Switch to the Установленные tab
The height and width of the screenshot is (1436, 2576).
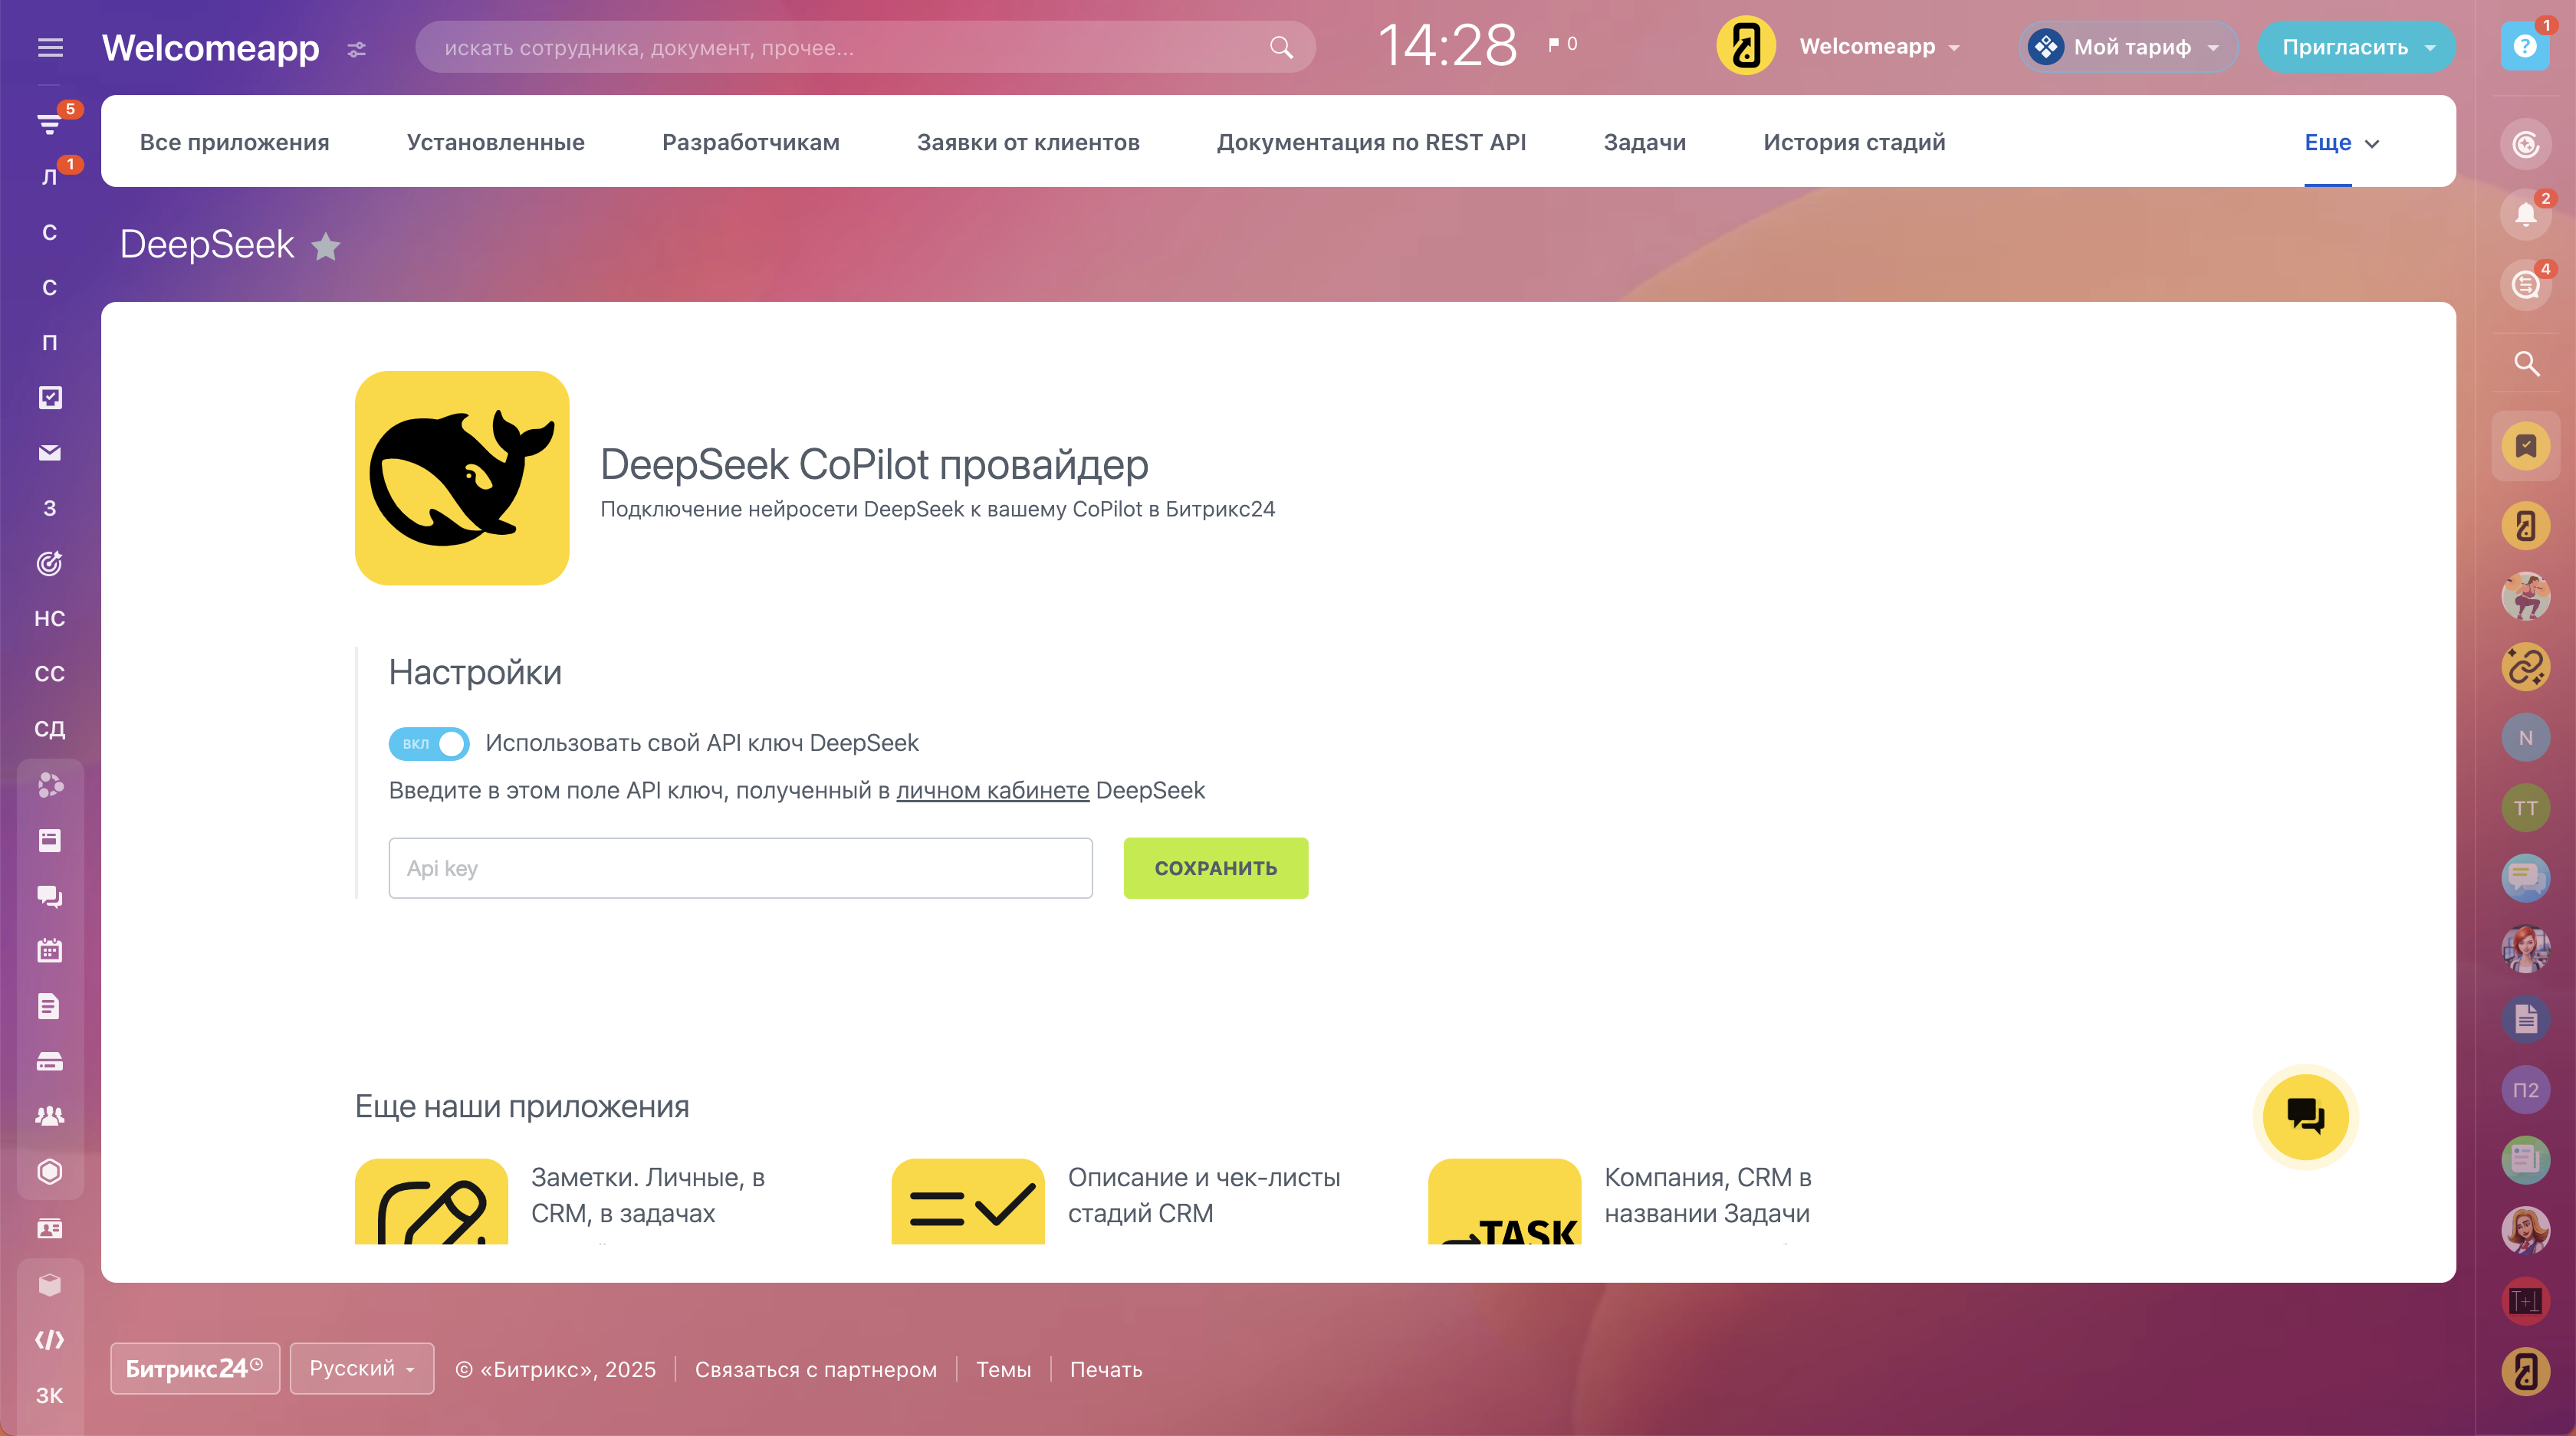point(495,143)
